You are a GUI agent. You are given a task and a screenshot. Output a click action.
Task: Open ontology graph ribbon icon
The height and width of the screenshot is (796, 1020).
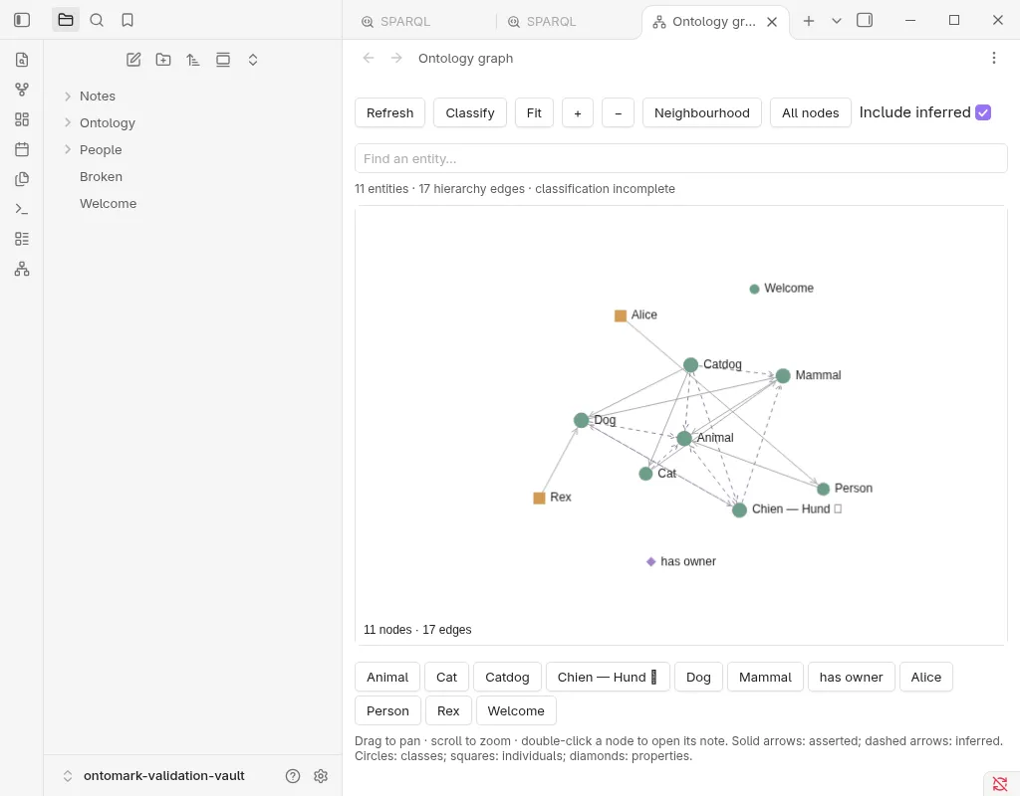pyautogui.click(x=22, y=269)
